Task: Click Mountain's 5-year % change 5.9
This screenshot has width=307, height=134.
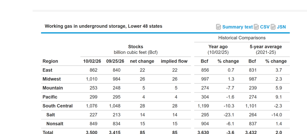Action: point(279,88)
